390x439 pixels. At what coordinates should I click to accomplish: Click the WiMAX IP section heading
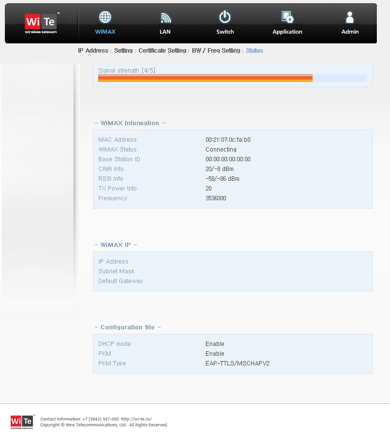(x=116, y=245)
